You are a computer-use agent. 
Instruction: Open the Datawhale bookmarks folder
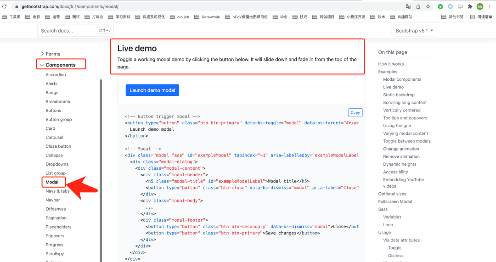coord(207,17)
